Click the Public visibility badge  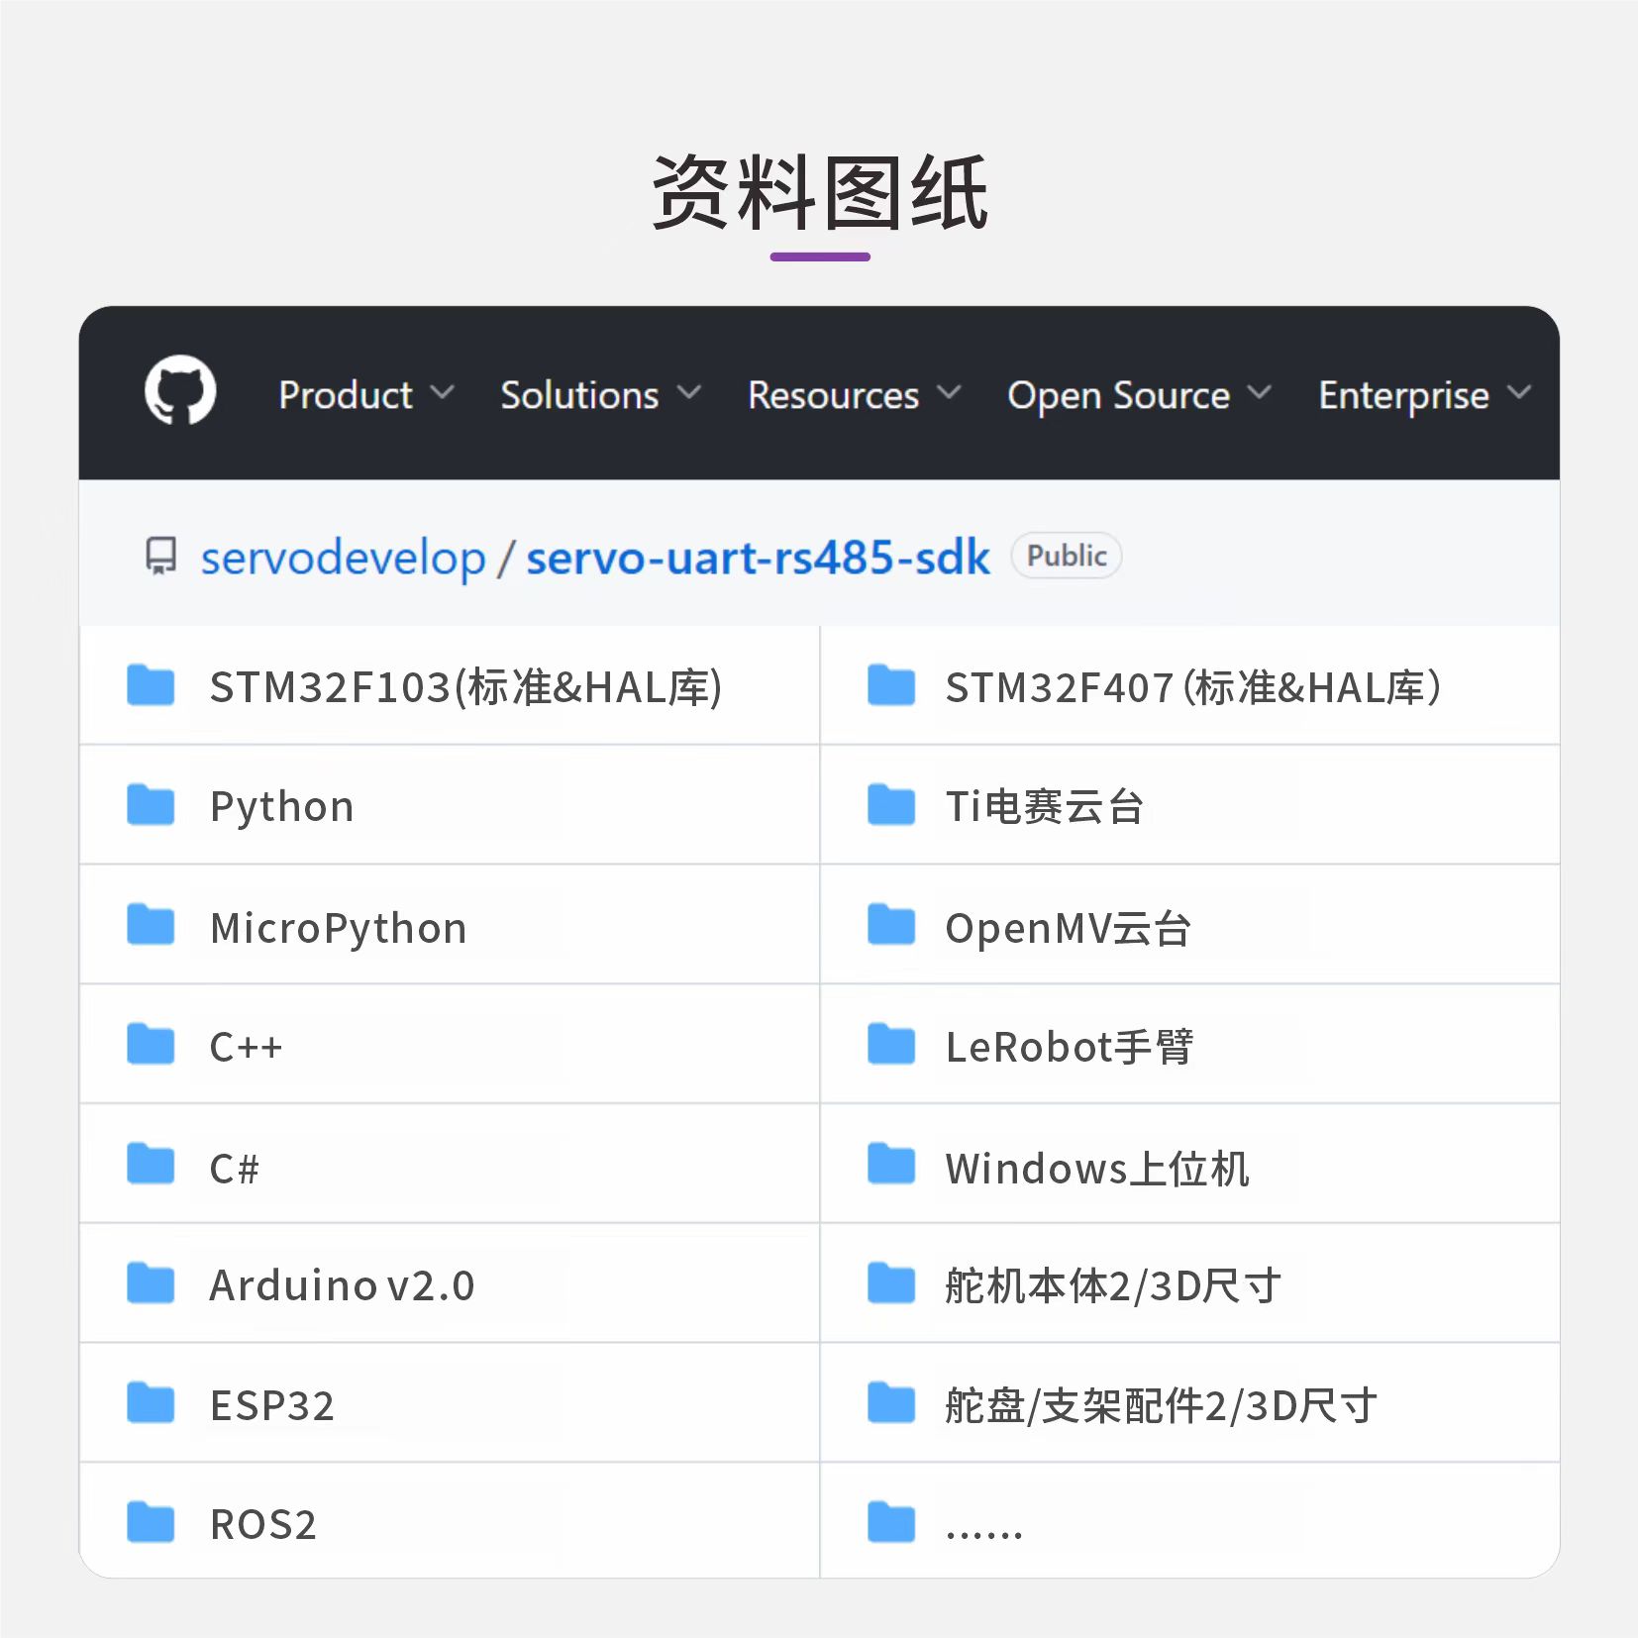(x=1066, y=556)
